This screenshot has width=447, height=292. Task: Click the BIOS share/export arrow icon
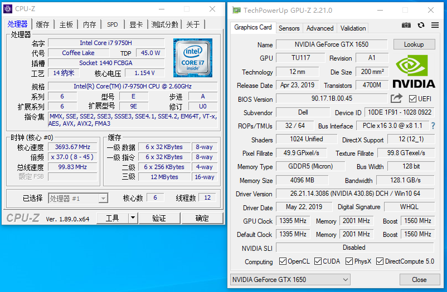tap(396, 98)
